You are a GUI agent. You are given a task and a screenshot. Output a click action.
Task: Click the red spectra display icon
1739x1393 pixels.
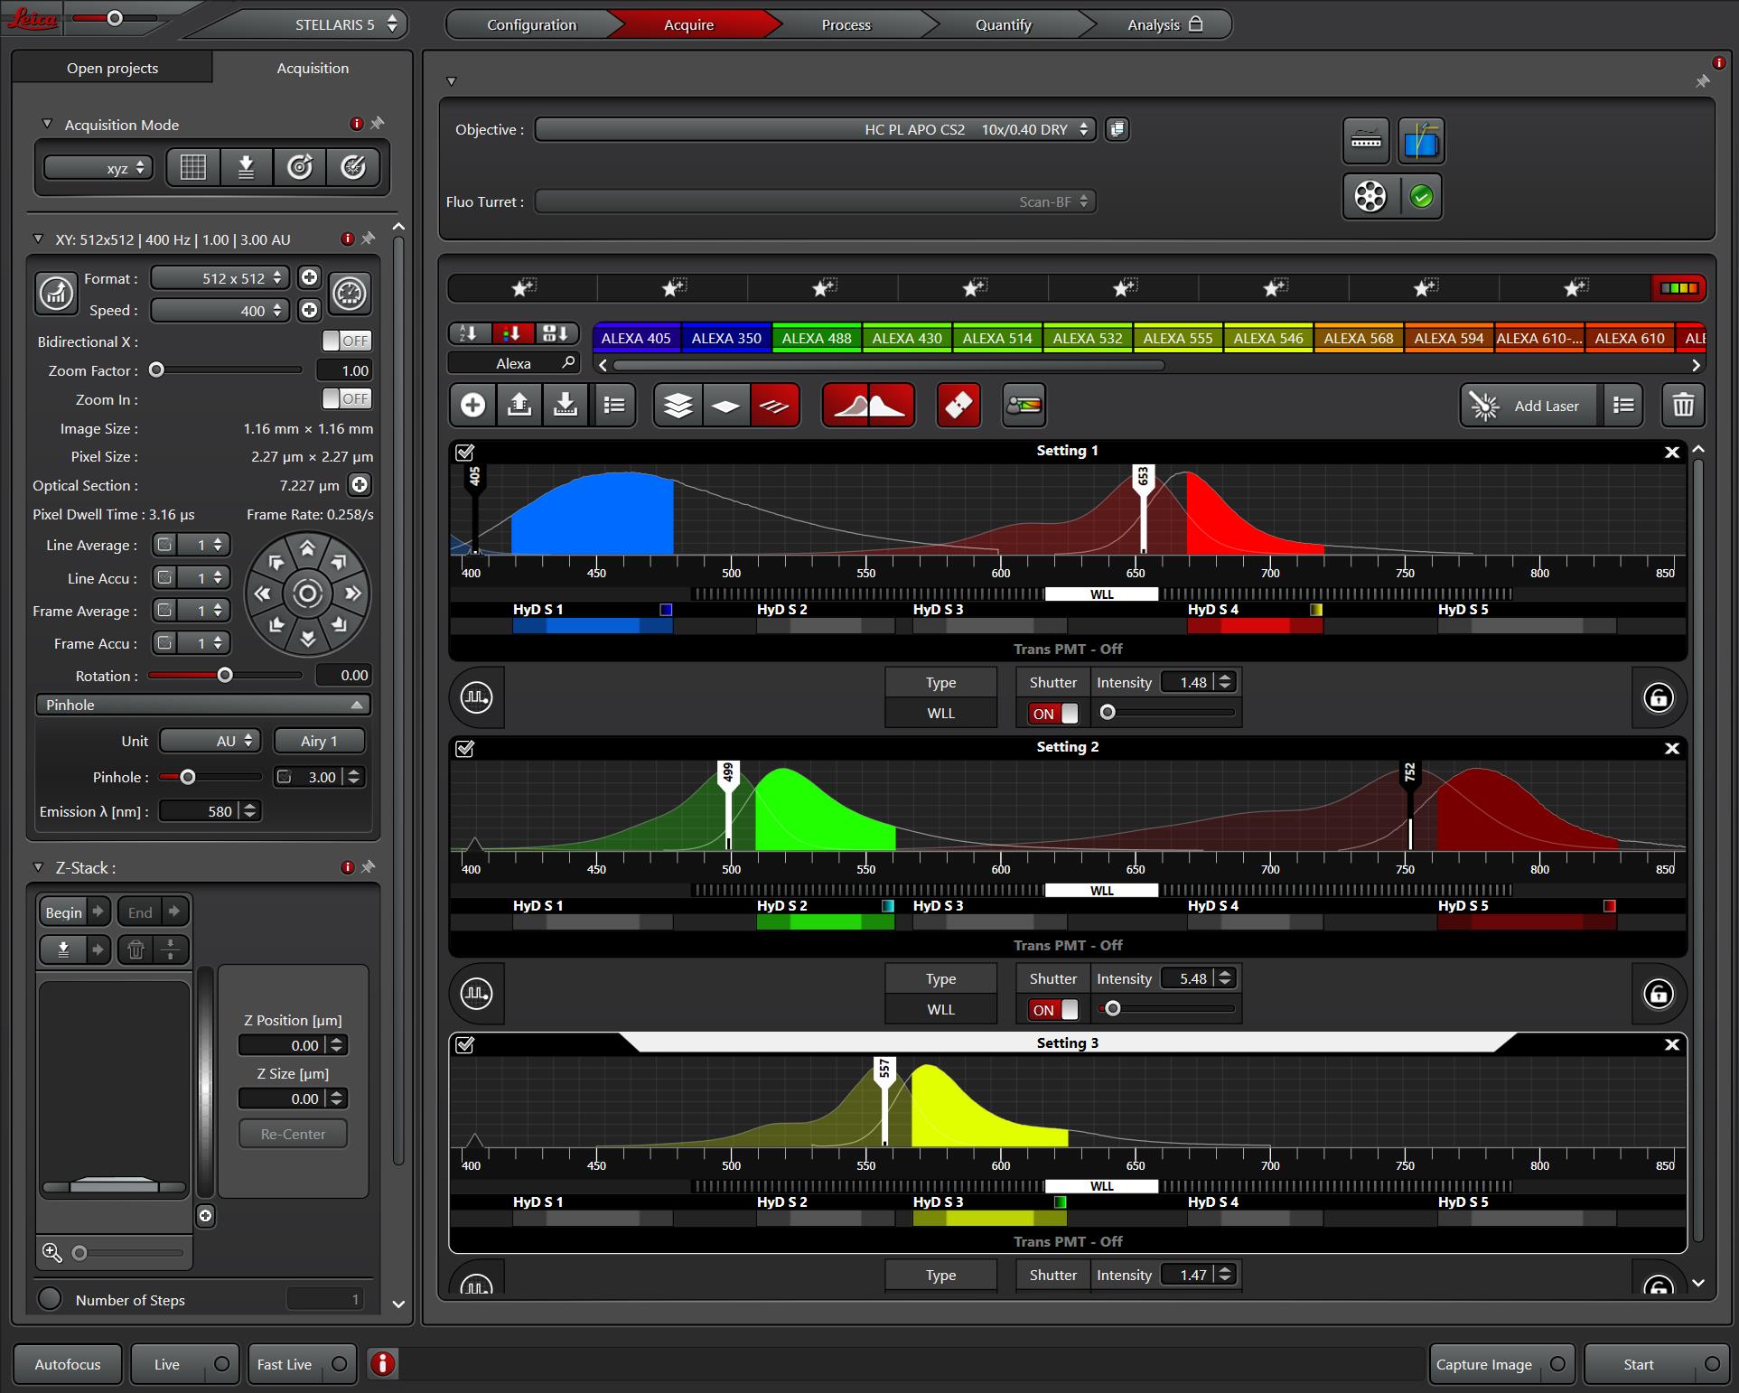tap(868, 405)
